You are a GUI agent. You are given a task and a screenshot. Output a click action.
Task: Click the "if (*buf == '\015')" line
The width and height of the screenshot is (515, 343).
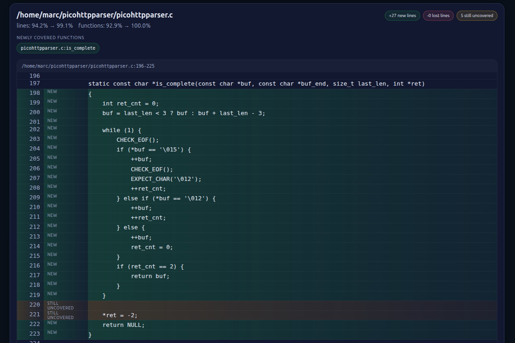tap(154, 150)
